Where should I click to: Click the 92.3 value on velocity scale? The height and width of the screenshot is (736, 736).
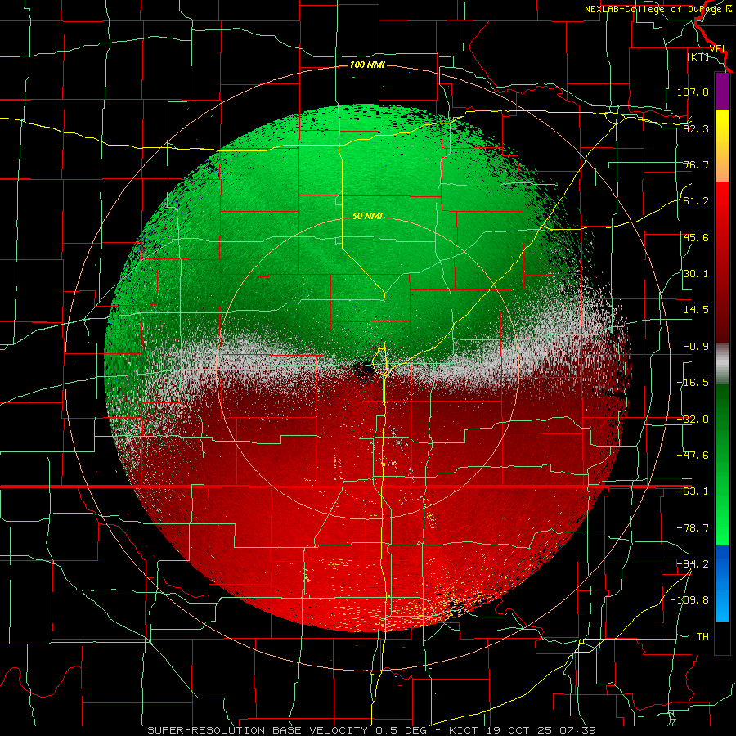pyautogui.click(x=696, y=128)
